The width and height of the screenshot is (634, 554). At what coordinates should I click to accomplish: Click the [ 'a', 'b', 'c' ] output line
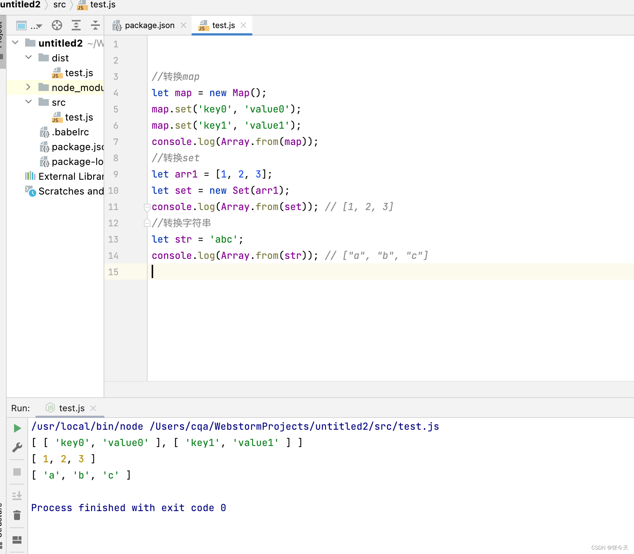pyautogui.click(x=81, y=475)
